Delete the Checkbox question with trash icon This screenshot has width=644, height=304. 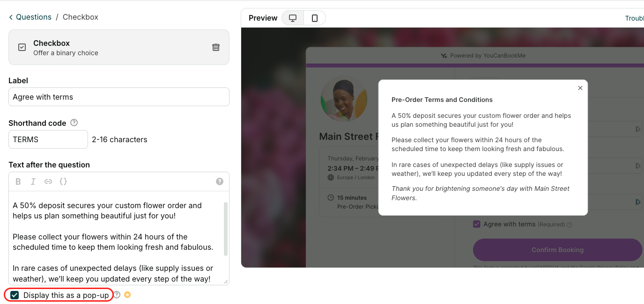[216, 47]
